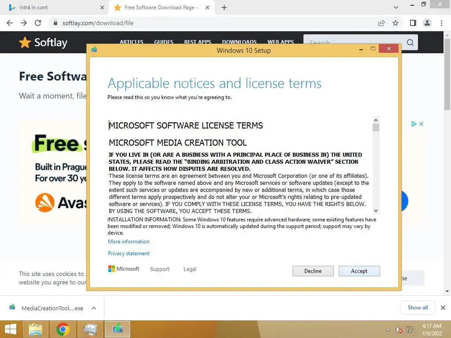451x338 pixels.
Task: Close the Free Software Download Page tab
Action: pyautogui.click(x=207, y=7)
